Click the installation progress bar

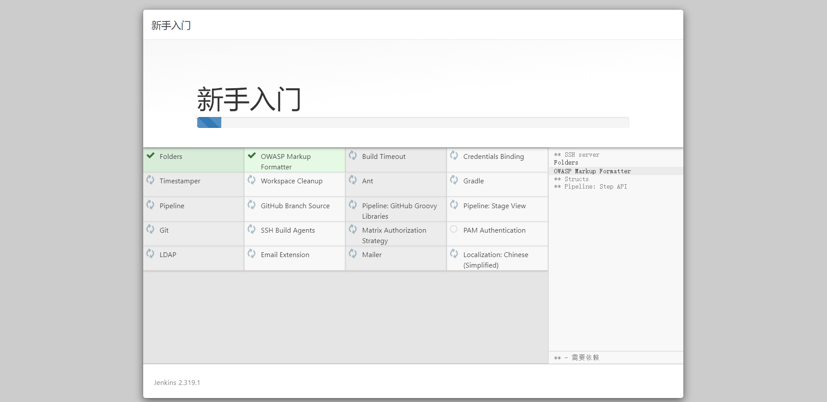point(413,122)
